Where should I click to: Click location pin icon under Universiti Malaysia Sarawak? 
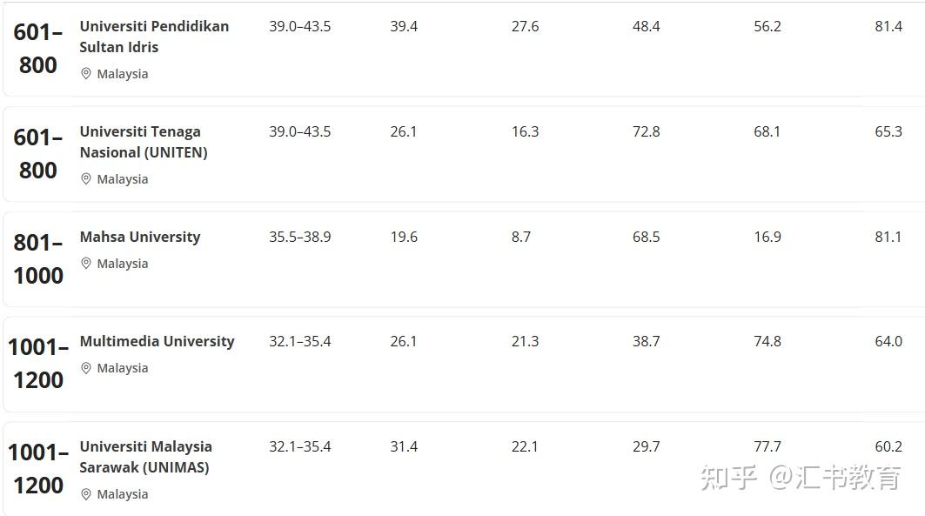click(x=86, y=494)
